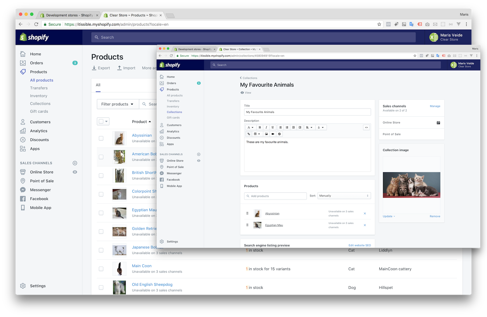Click Edit website SEO link

coord(360,245)
